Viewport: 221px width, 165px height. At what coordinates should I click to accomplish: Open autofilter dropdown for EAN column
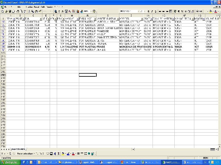(41, 19)
